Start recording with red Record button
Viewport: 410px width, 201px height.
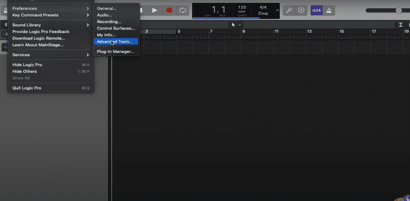169,10
